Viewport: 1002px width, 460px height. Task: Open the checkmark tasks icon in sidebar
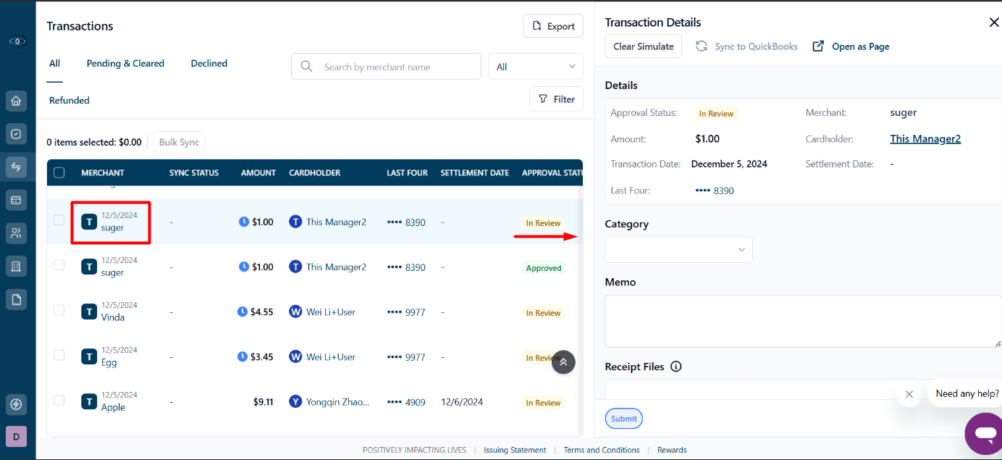click(x=17, y=134)
